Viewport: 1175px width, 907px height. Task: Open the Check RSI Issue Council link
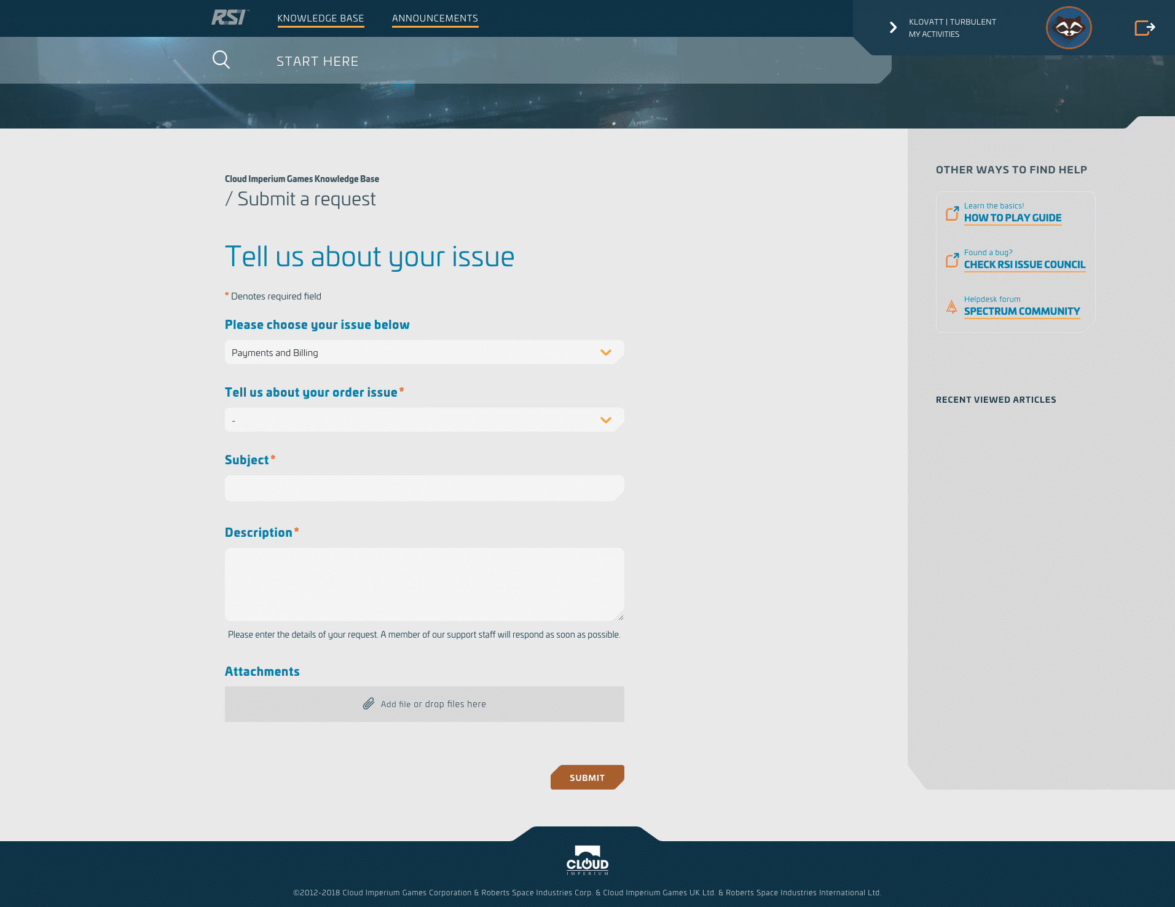point(1024,264)
